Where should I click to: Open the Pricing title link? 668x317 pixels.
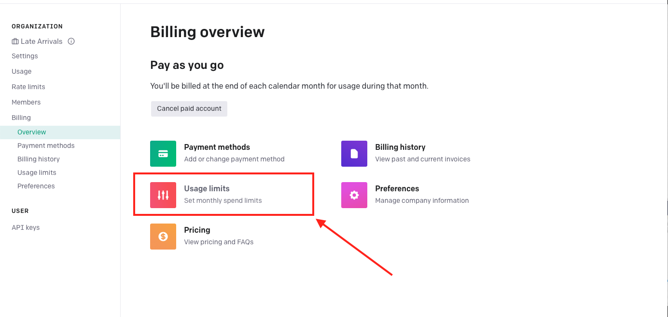pos(197,230)
